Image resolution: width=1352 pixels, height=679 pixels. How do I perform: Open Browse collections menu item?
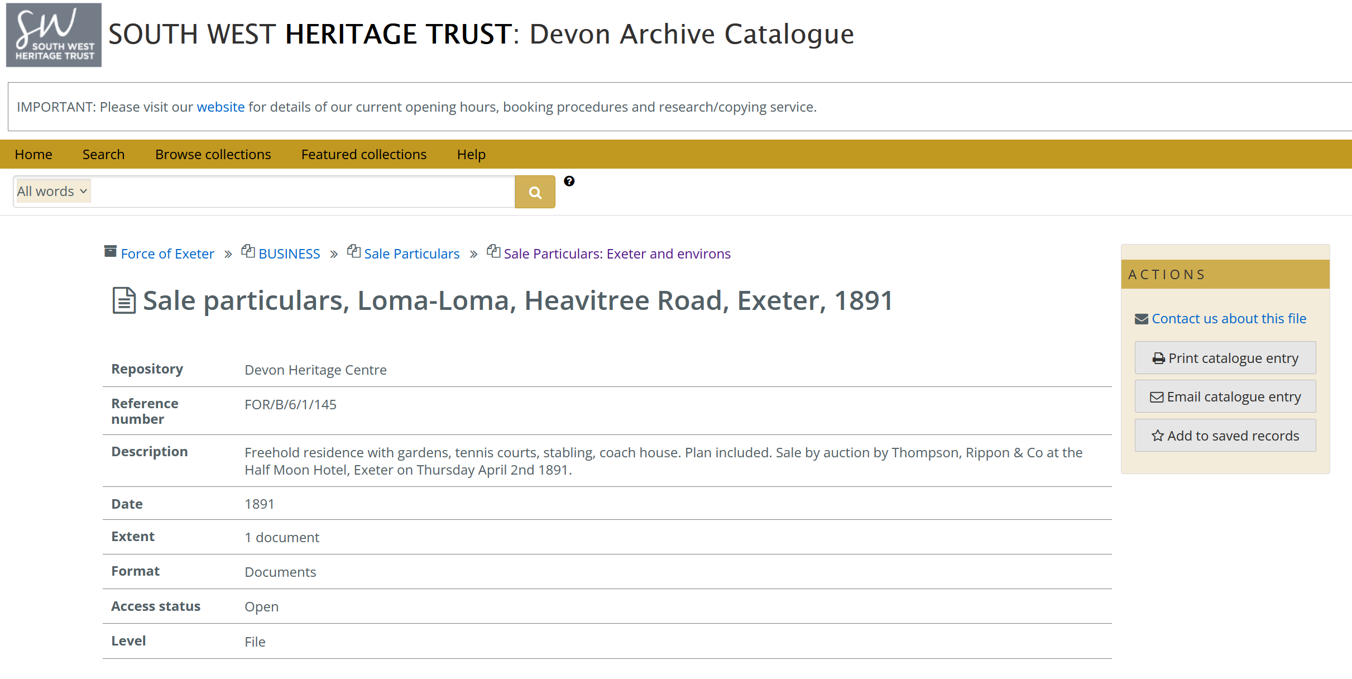[213, 154]
